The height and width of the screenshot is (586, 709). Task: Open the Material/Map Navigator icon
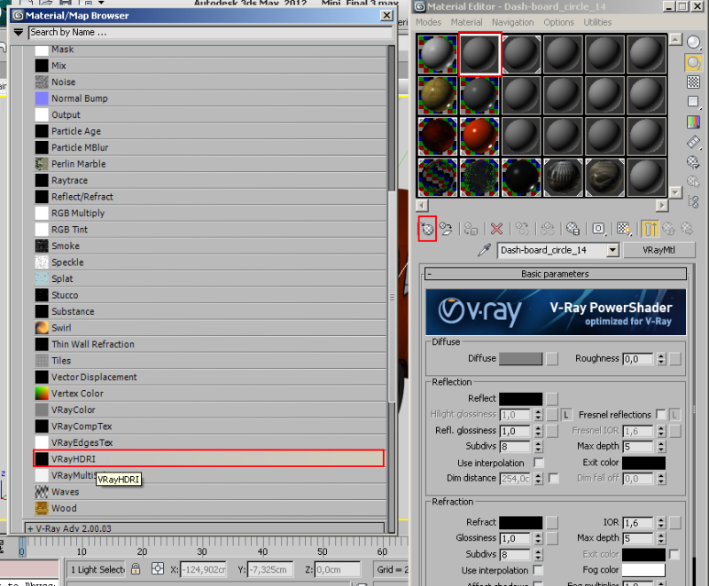click(693, 201)
